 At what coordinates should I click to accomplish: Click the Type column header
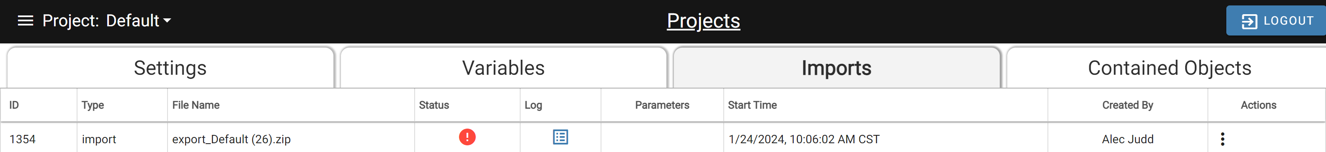tap(93, 105)
